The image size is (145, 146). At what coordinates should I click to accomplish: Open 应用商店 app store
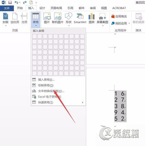119,16
